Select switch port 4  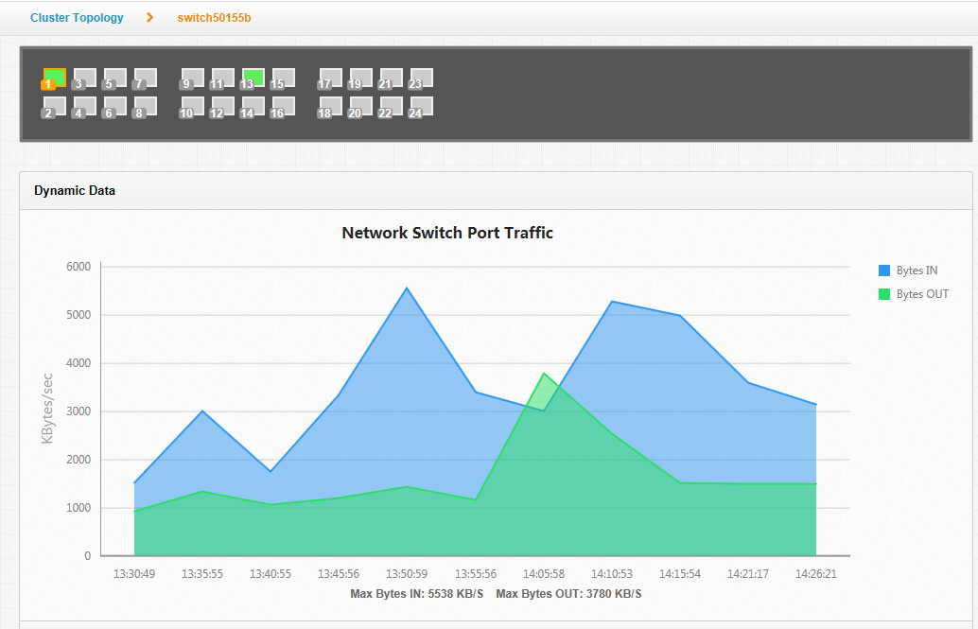click(85, 107)
